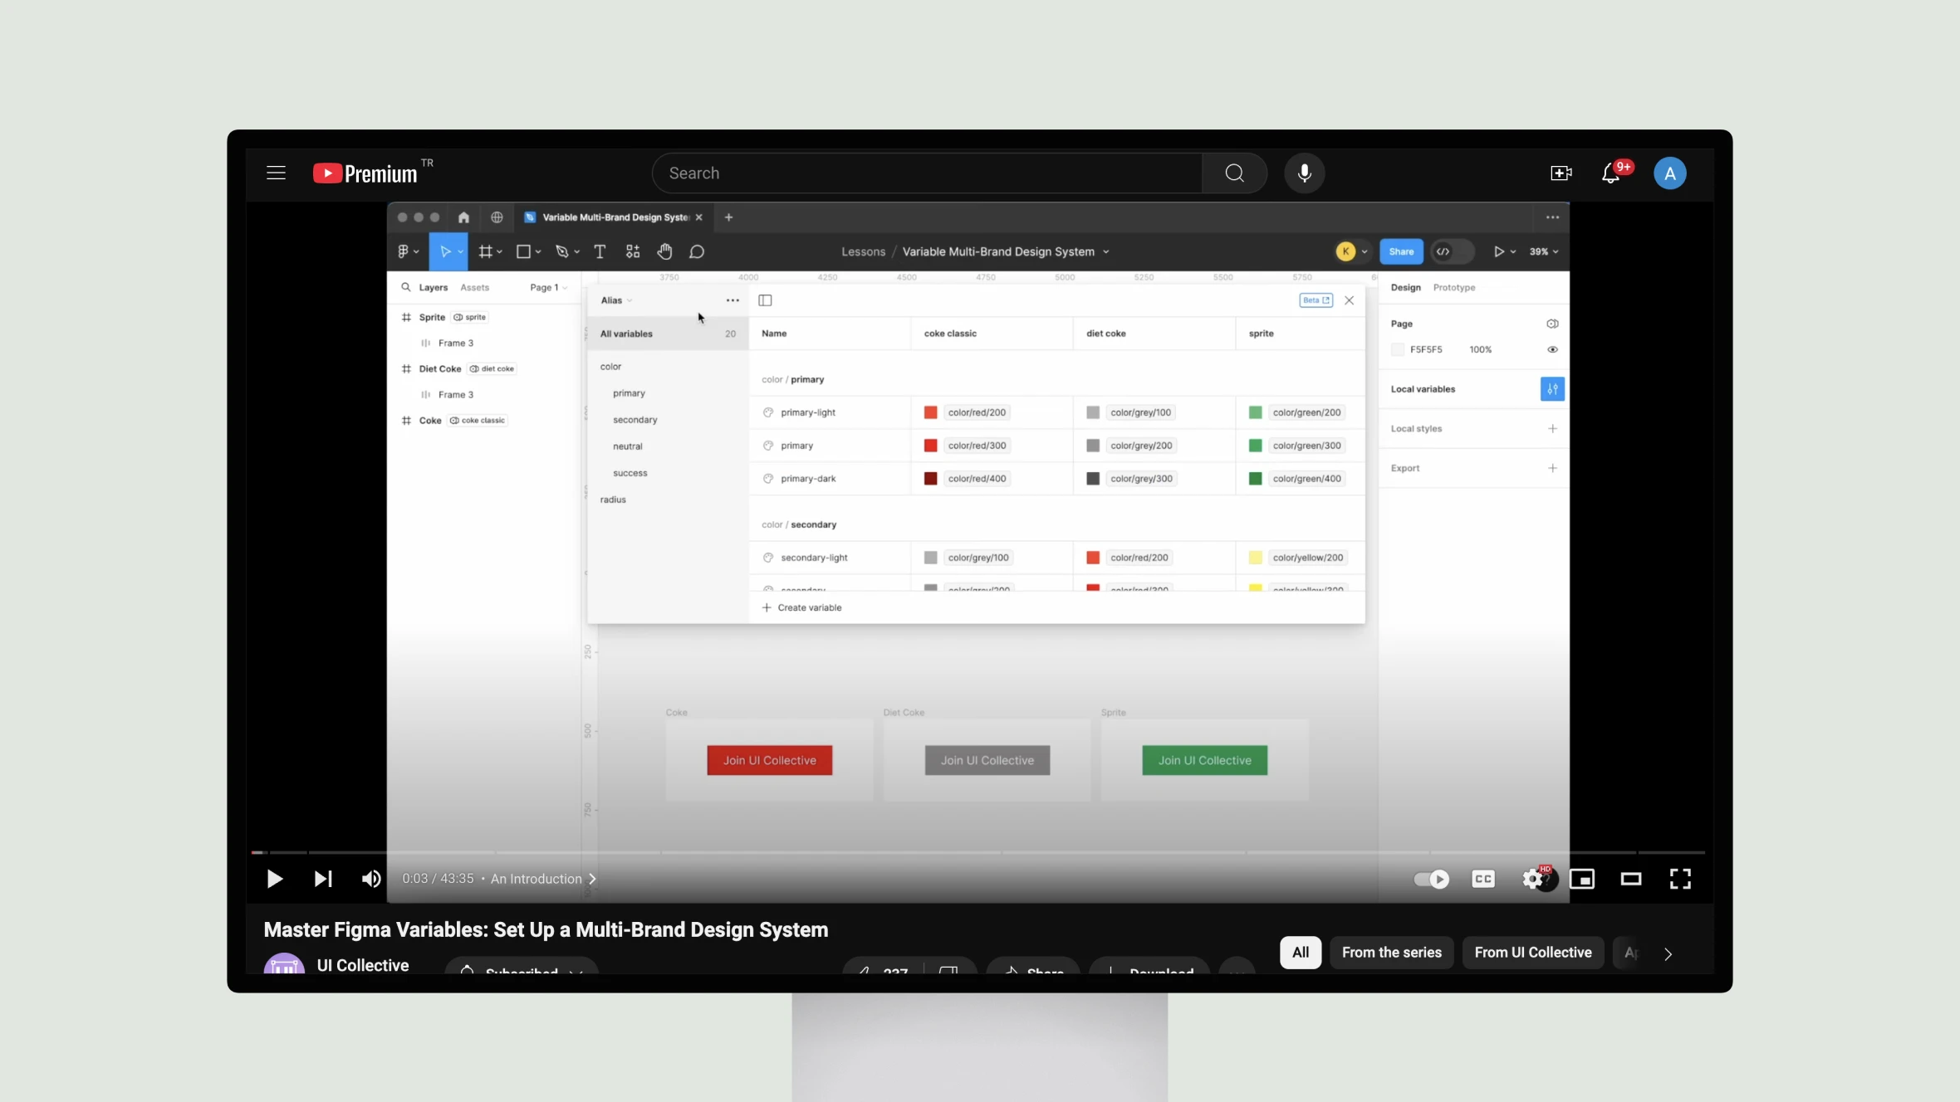
Task: Add a local style with plus
Action: point(1552,428)
